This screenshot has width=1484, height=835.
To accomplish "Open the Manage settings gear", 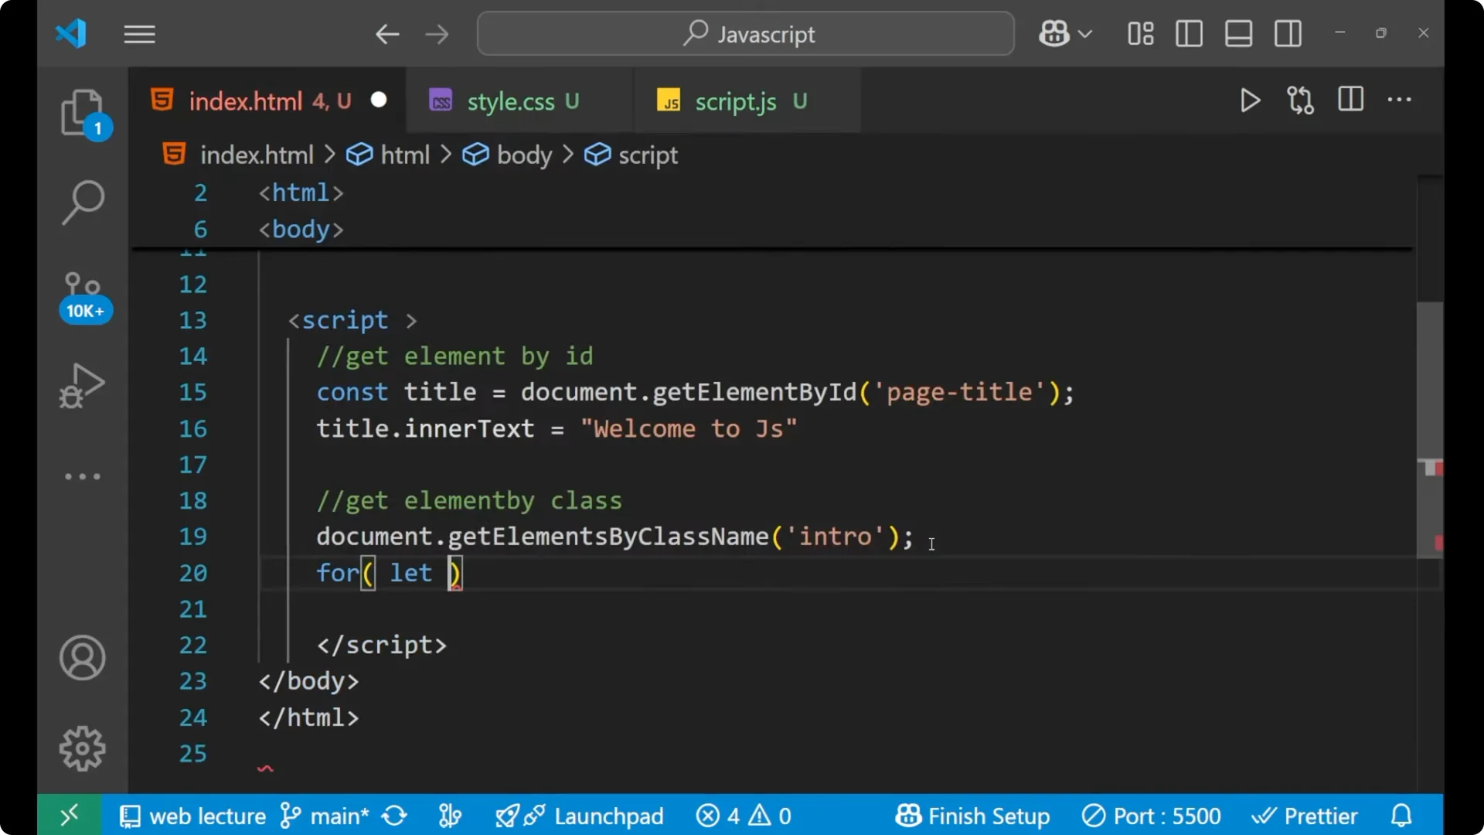I will (x=82, y=748).
